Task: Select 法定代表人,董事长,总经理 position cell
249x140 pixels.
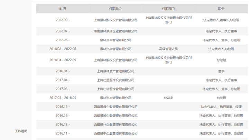Action: click(221, 20)
